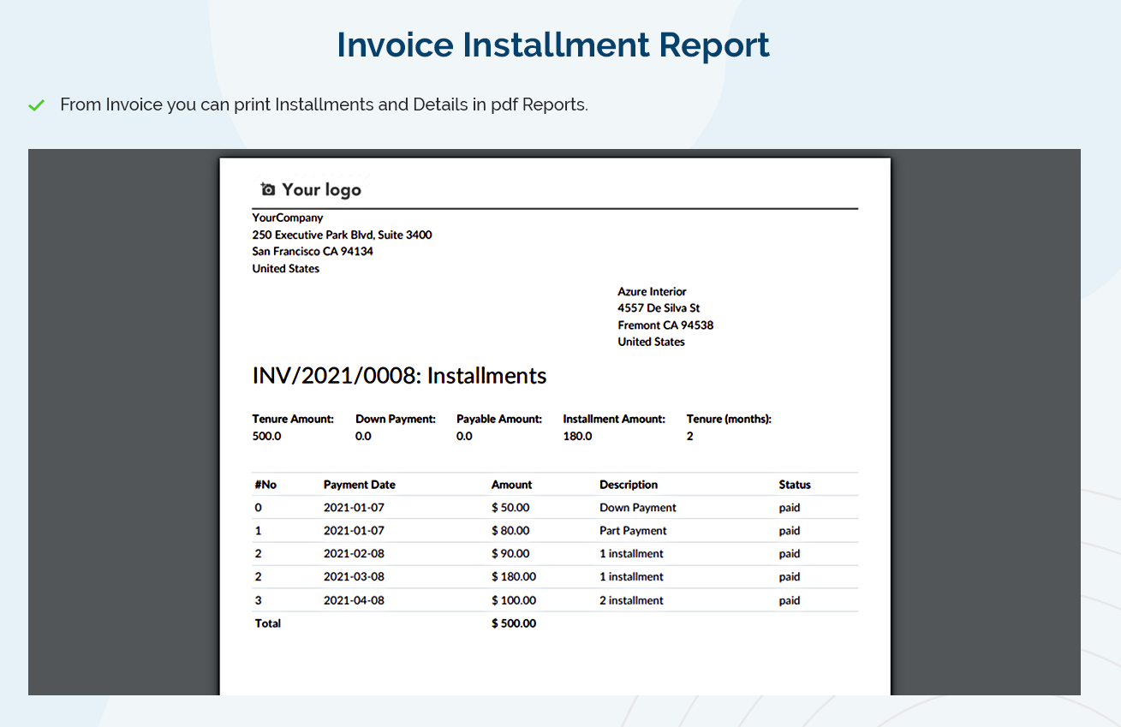
Task: Click the Total row label
Action: [x=268, y=623]
